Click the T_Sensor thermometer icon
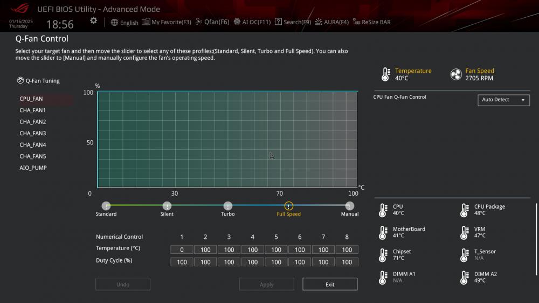Image resolution: width=539 pixels, height=303 pixels. (465, 255)
